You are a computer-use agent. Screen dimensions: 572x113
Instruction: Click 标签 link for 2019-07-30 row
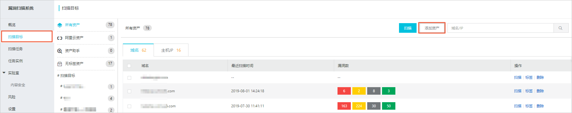[529, 106]
